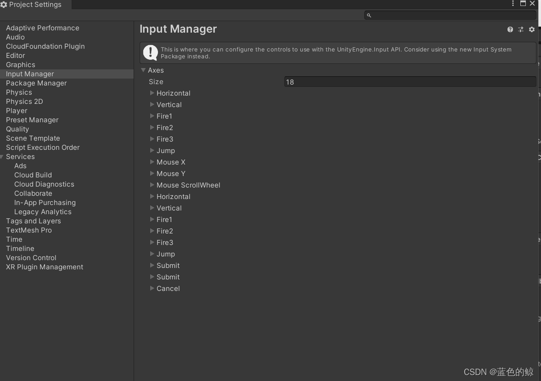541x381 pixels.
Task: Open the more options kebab menu
Action: click(x=513, y=4)
